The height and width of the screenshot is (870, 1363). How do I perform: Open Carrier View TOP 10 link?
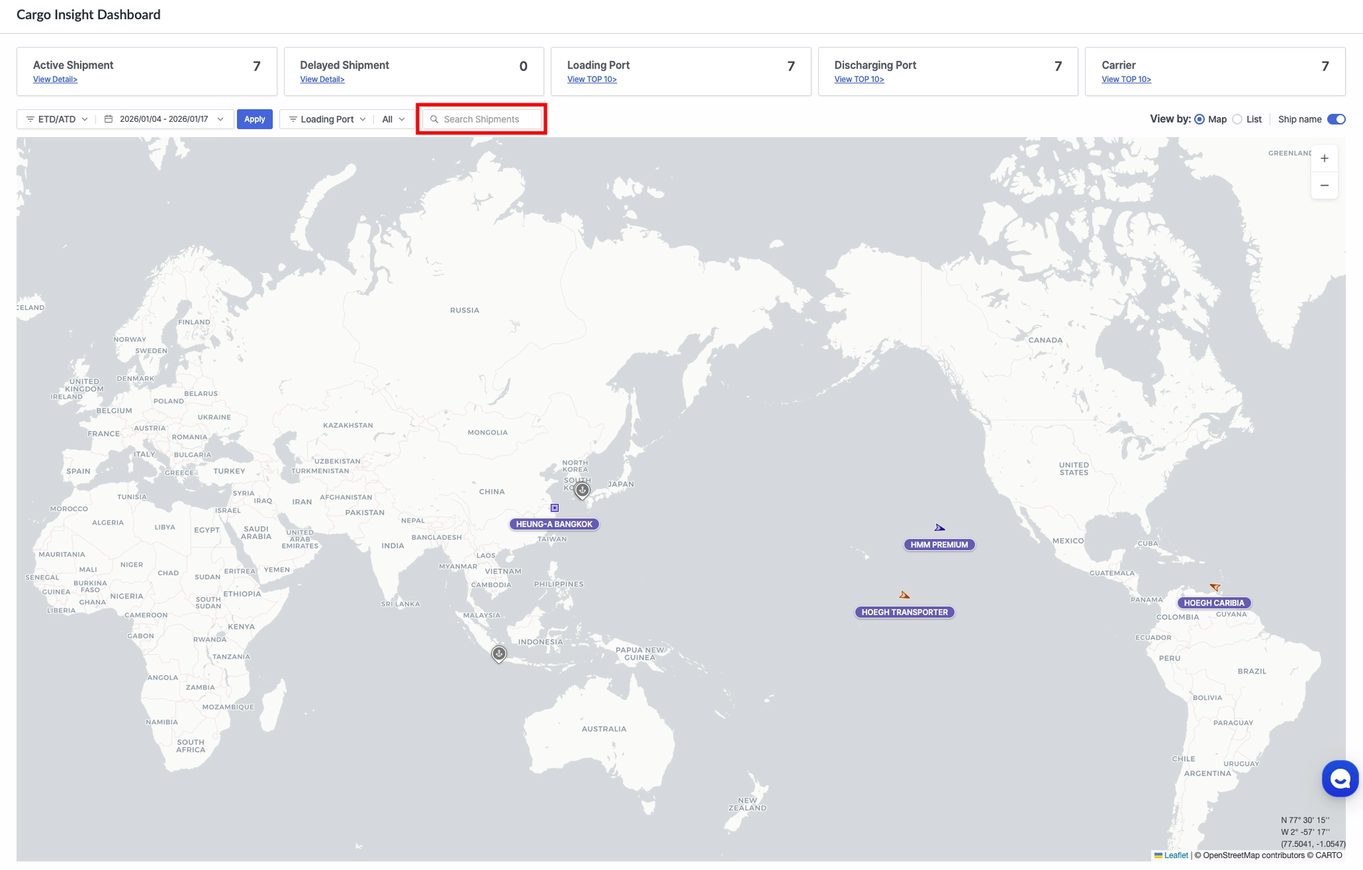[x=1126, y=79]
